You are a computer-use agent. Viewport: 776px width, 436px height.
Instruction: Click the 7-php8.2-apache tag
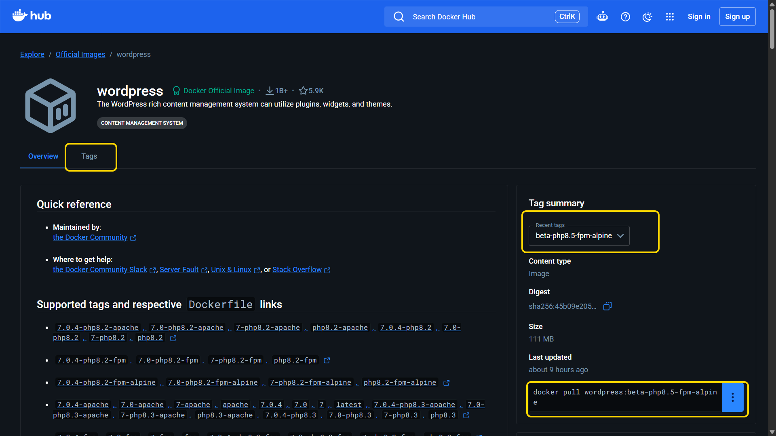pos(268,327)
